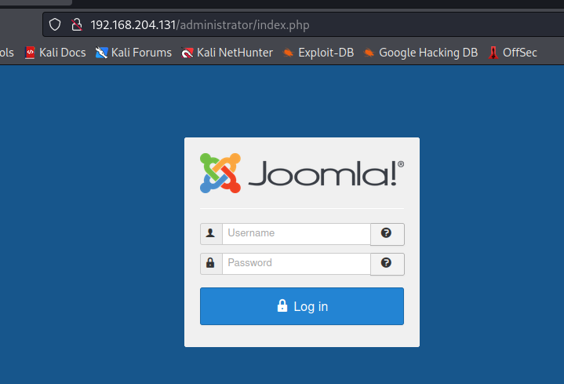Click the insecure connection padlock icon

pyautogui.click(x=77, y=25)
